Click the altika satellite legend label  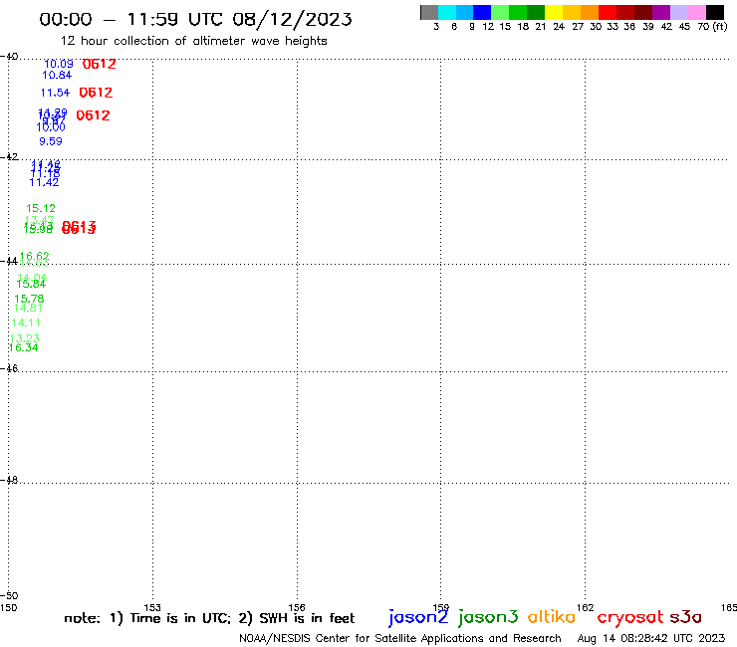pos(552,617)
